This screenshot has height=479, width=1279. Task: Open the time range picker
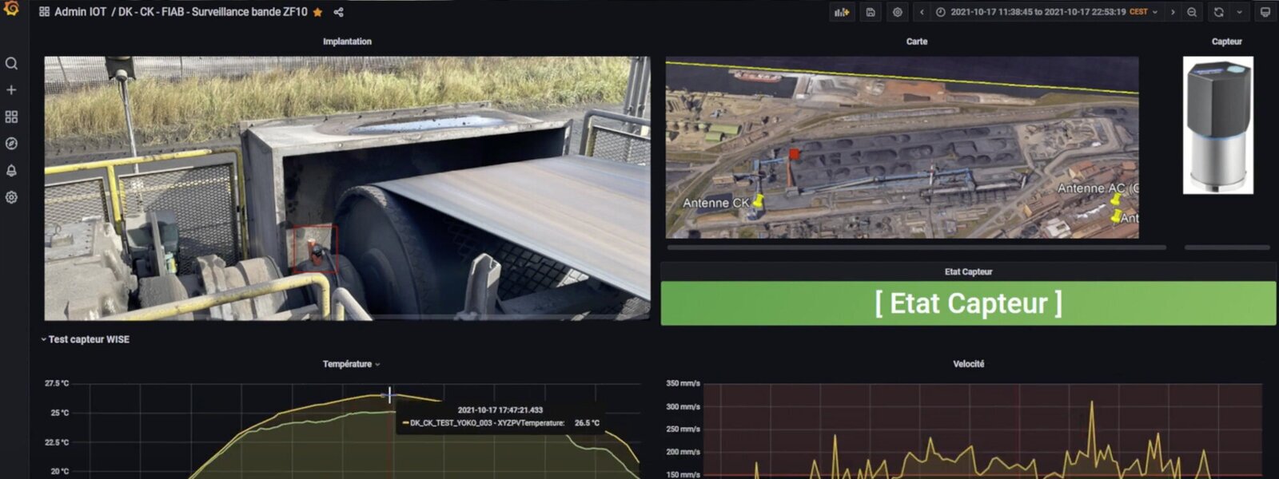click(1046, 12)
